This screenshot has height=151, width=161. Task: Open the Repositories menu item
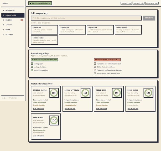13,15
